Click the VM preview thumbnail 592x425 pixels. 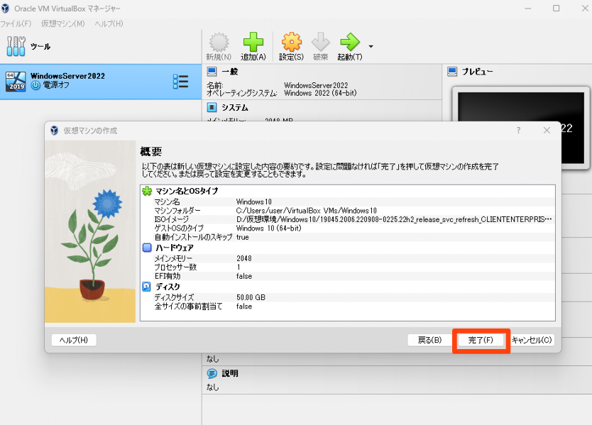pyautogui.click(x=520, y=128)
